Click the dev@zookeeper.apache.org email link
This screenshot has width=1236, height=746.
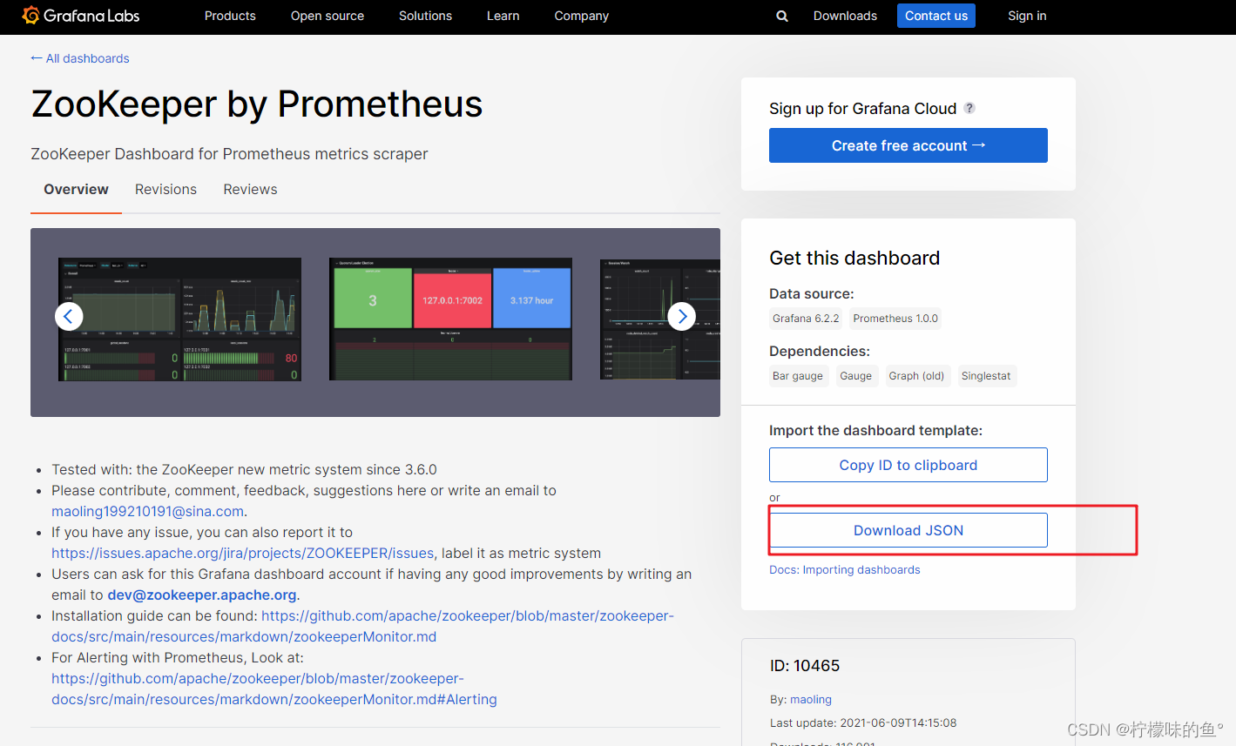(202, 595)
